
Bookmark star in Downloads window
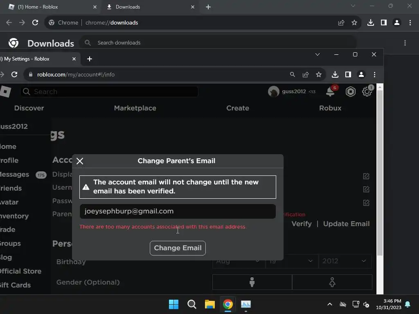(x=354, y=23)
